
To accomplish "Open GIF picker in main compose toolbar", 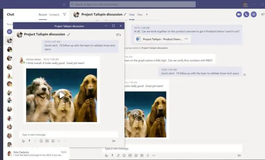I will coord(130,156).
